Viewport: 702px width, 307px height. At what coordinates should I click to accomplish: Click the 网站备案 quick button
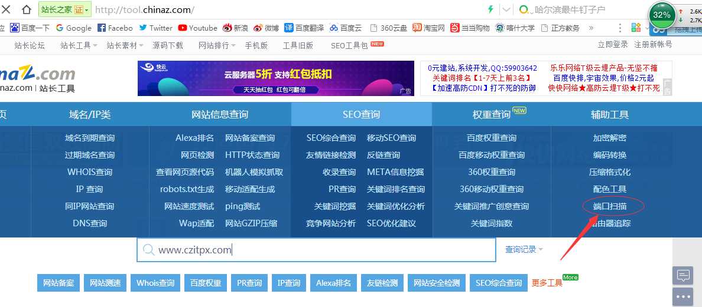pyautogui.click(x=58, y=283)
